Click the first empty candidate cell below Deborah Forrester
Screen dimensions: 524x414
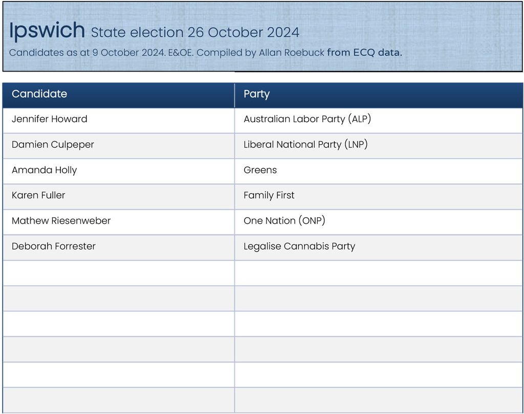118,273
